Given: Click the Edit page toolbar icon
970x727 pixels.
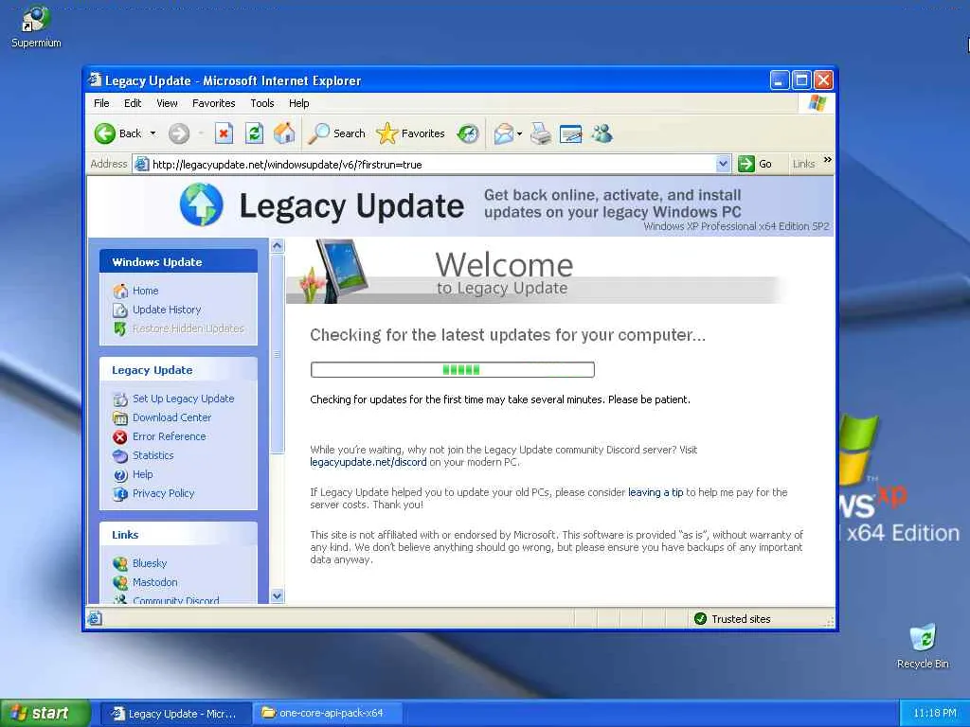Looking at the screenshot, I should pos(570,133).
